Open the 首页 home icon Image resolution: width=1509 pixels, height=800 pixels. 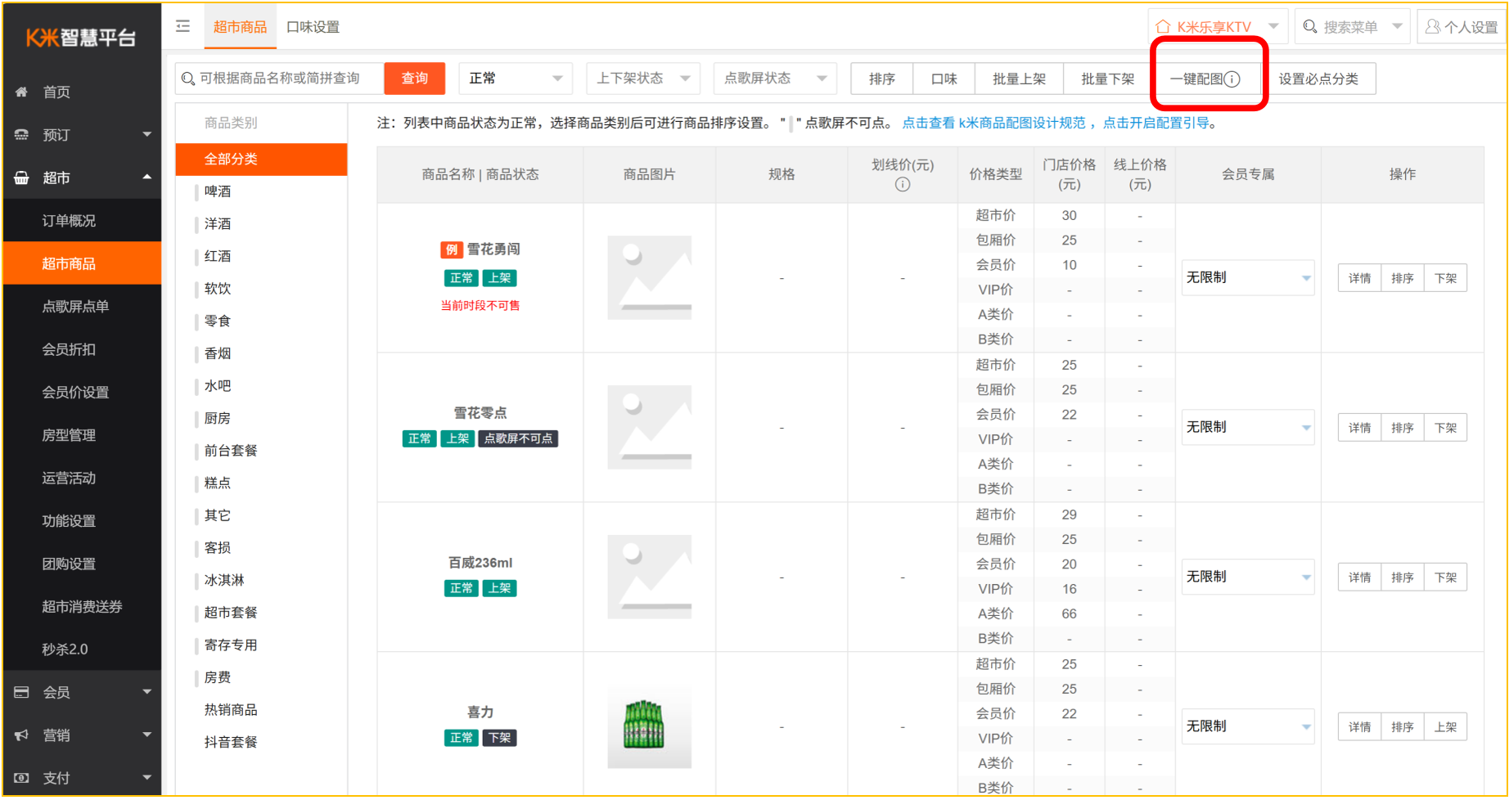(x=21, y=92)
